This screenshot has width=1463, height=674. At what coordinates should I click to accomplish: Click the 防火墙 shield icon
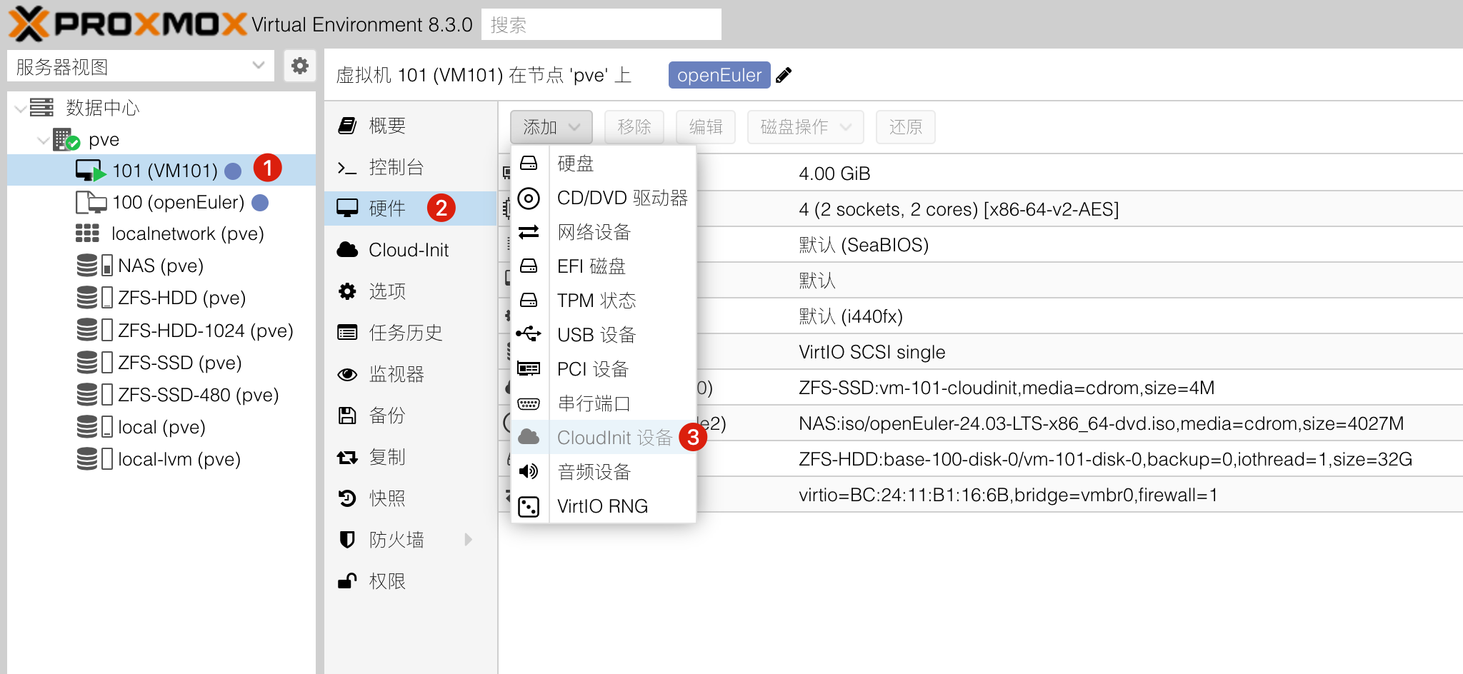[347, 540]
